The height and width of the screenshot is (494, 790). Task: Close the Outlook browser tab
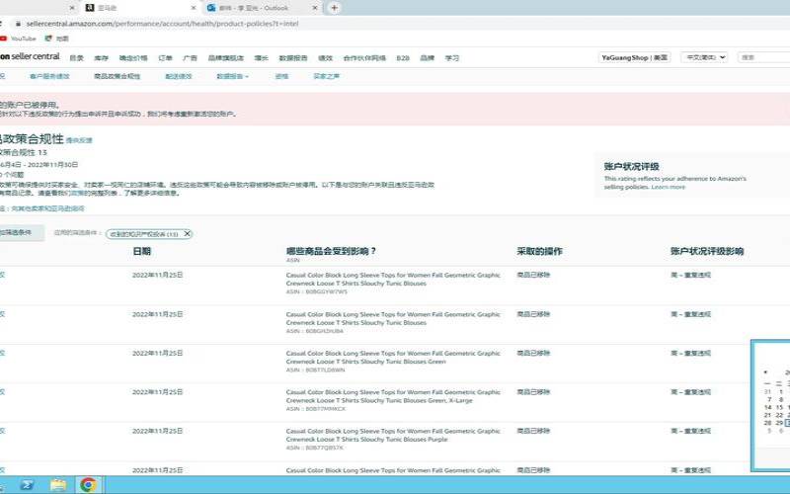click(x=315, y=8)
